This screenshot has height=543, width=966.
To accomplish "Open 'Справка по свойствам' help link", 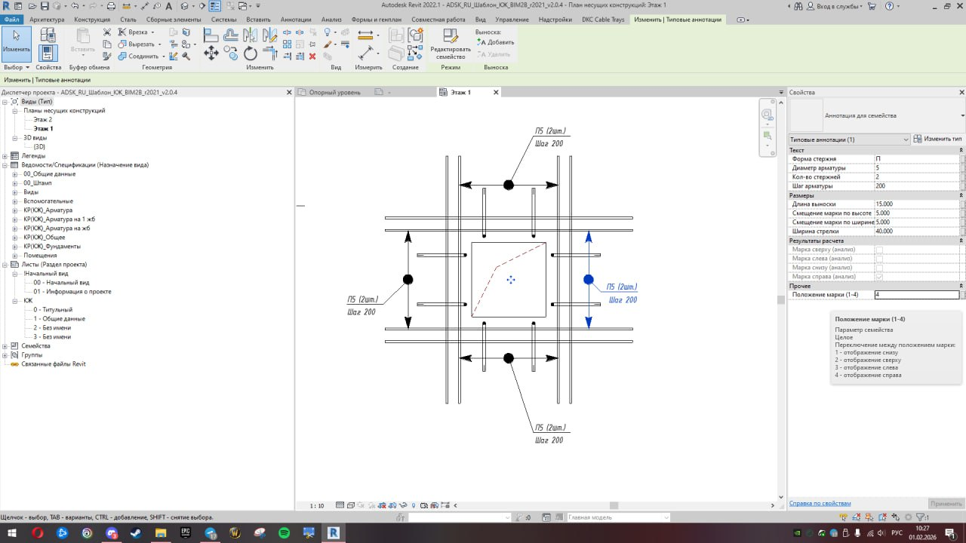I will click(x=820, y=503).
